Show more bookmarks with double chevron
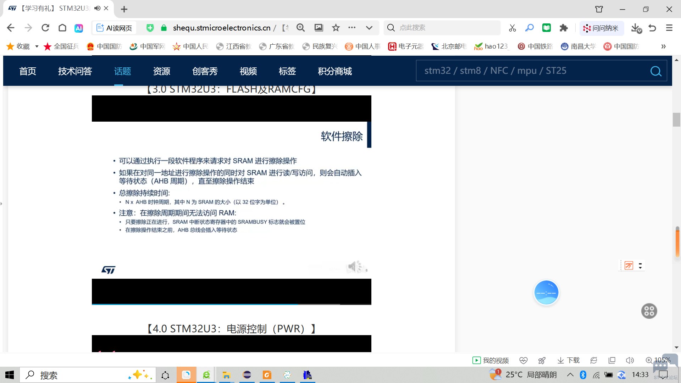Viewport: 681px width, 383px height. click(663, 46)
